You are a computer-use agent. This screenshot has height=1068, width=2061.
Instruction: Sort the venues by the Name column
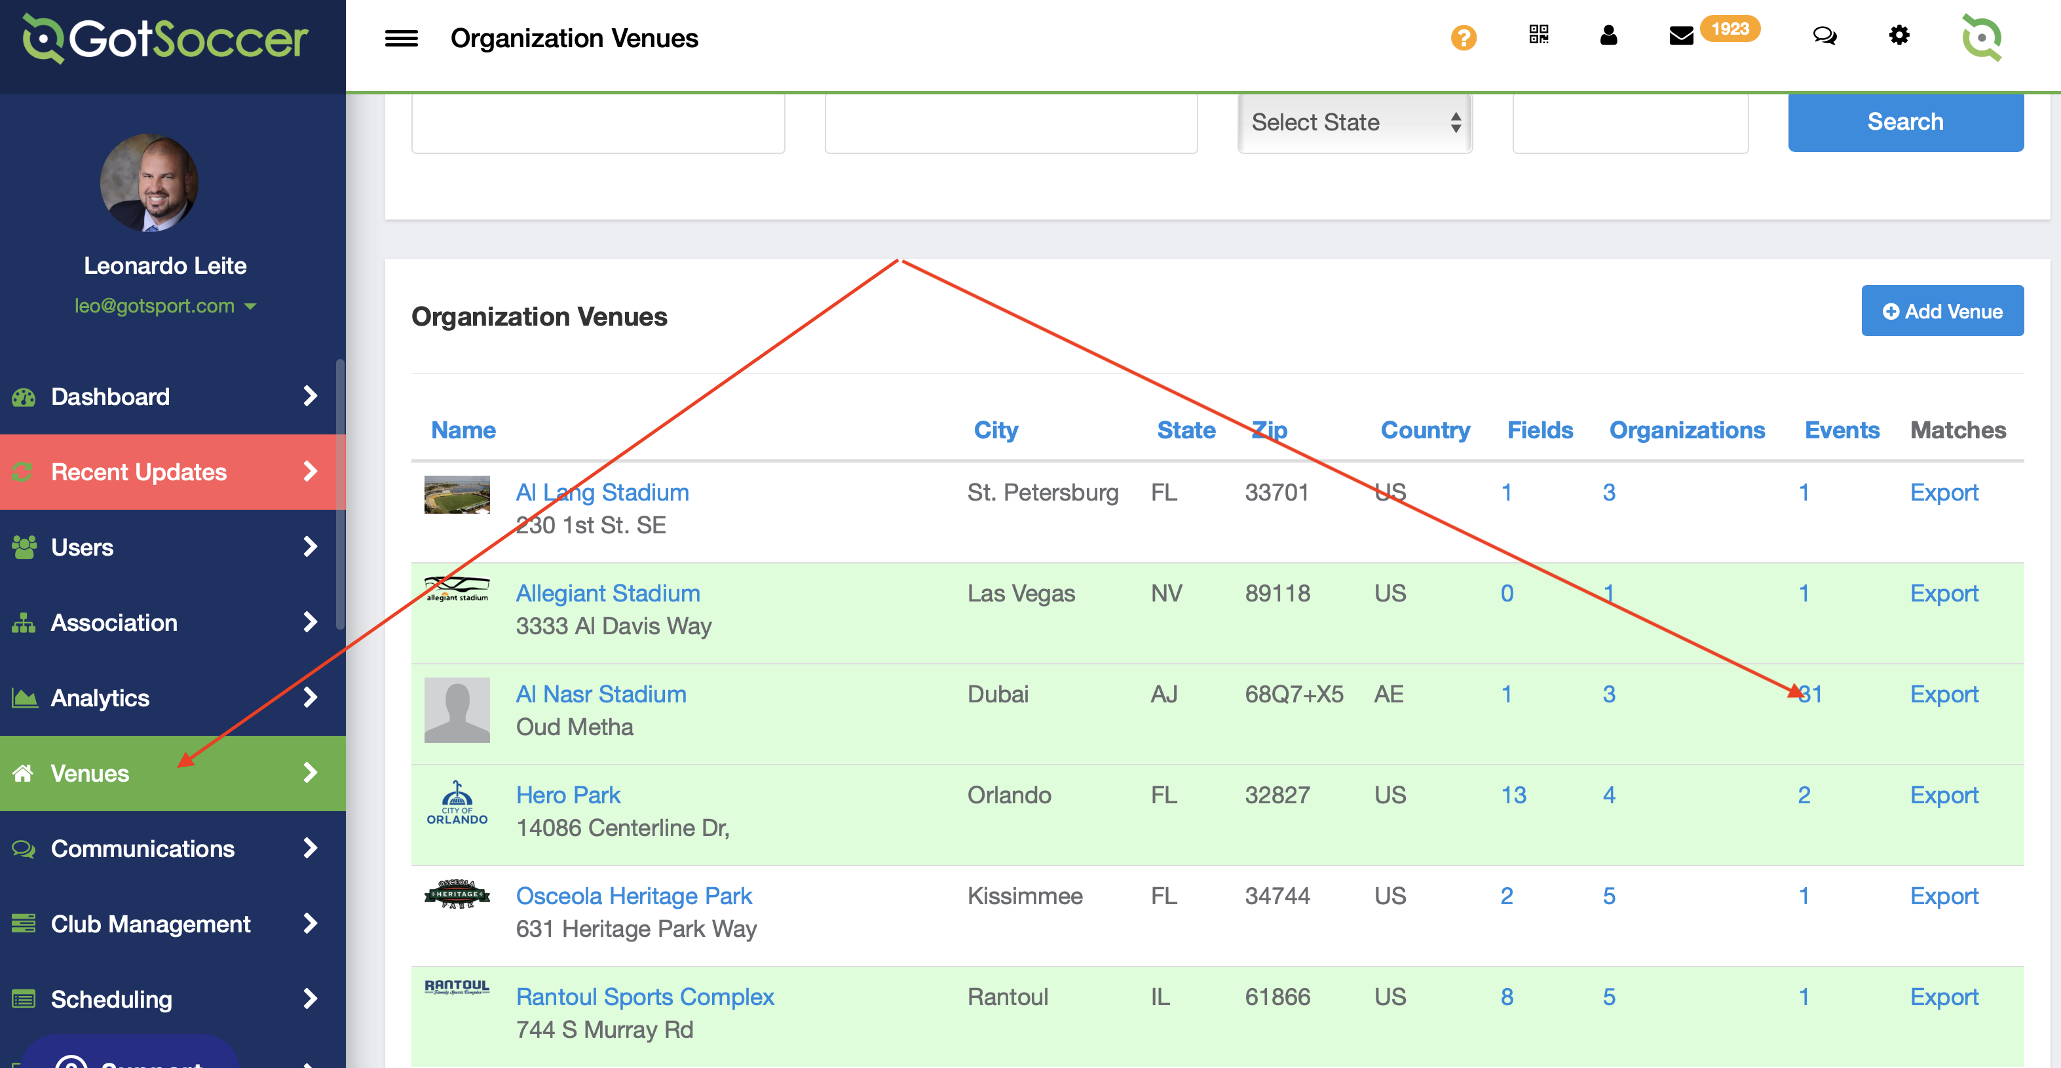463,430
